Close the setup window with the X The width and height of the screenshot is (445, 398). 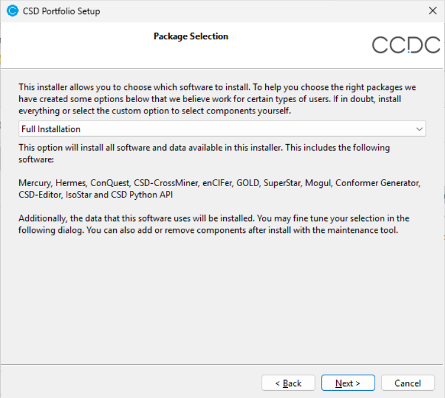tap(432, 11)
